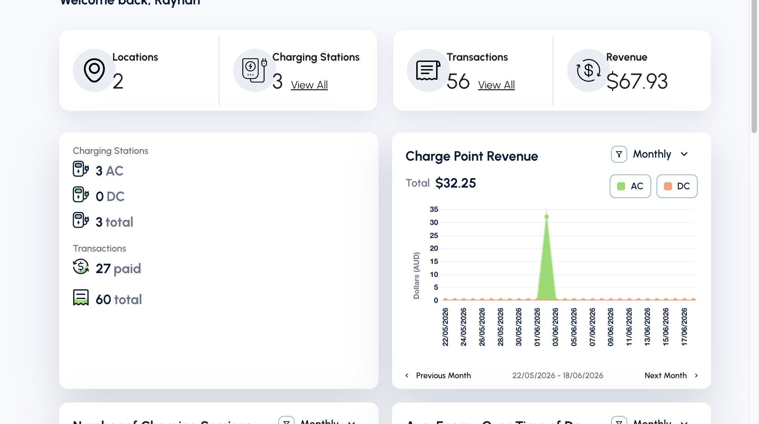Click the Locations count 2
759x424 pixels.
pyautogui.click(x=118, y=81)
